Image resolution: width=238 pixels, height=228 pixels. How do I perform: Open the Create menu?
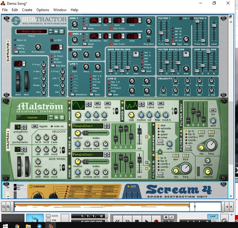tap(27, 10)
